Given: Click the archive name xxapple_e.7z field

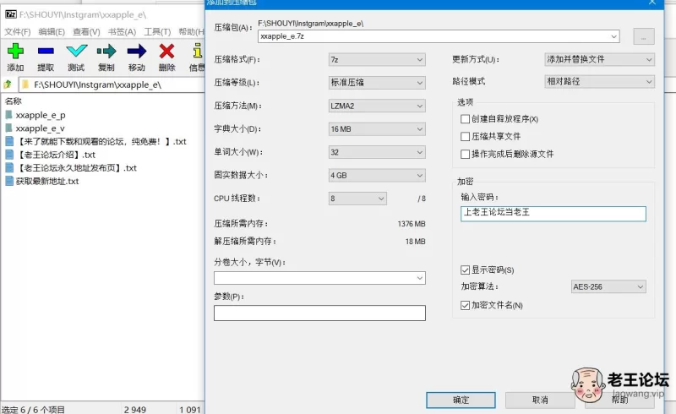Looking at the screenshot, I should [x=439, y=36].
